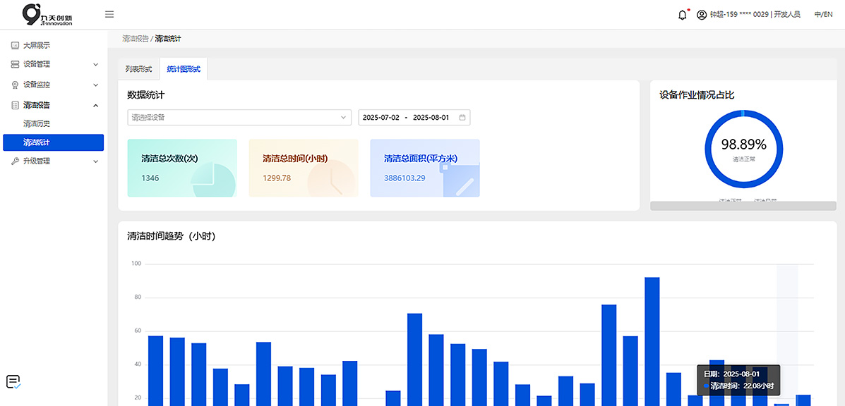Viewport: 845px width, 406px height.
Task: Click the start date 2025-07-02 field
Action: (x=380, y=118)
